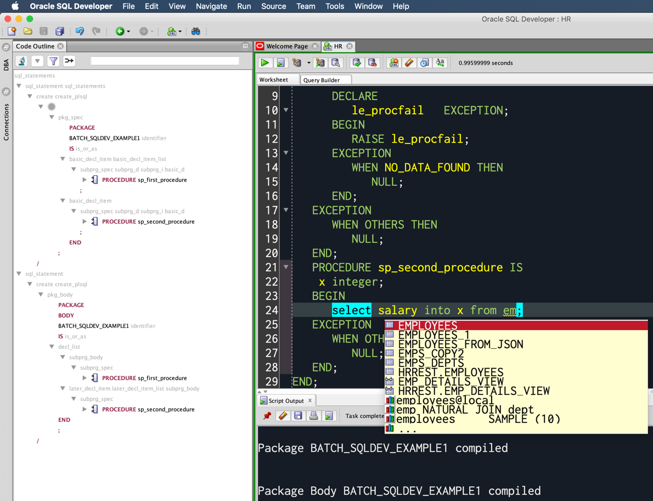Click the Aa change case icon
This screenshot has width=653, height=501.
440,63
